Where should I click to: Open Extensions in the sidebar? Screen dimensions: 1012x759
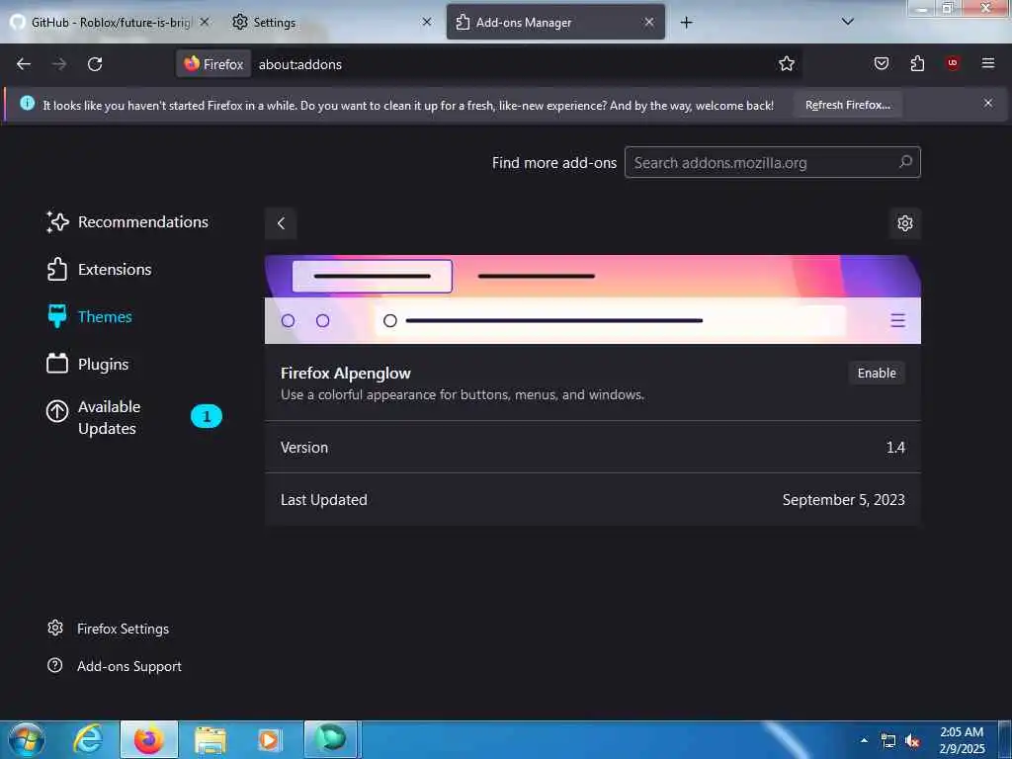pos(99,269)
